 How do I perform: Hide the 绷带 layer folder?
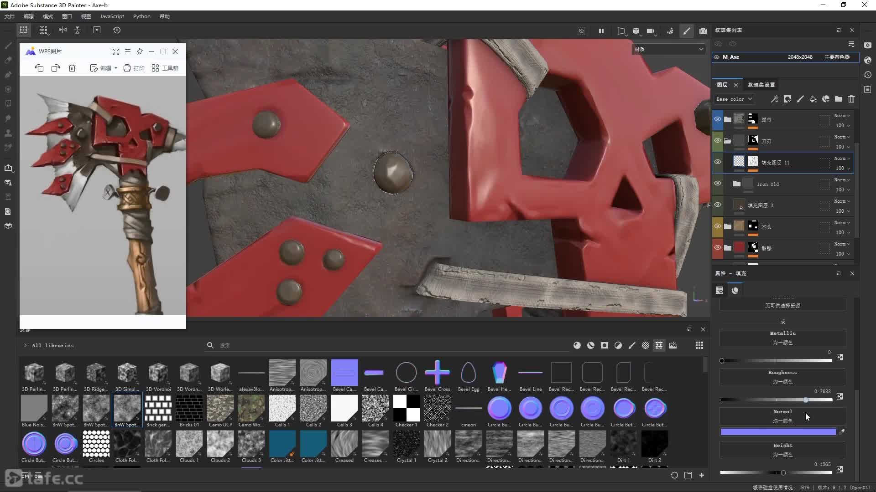(718, 119)
